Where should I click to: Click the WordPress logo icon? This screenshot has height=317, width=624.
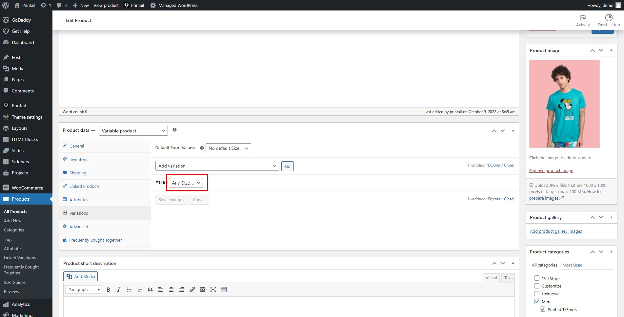6,5
